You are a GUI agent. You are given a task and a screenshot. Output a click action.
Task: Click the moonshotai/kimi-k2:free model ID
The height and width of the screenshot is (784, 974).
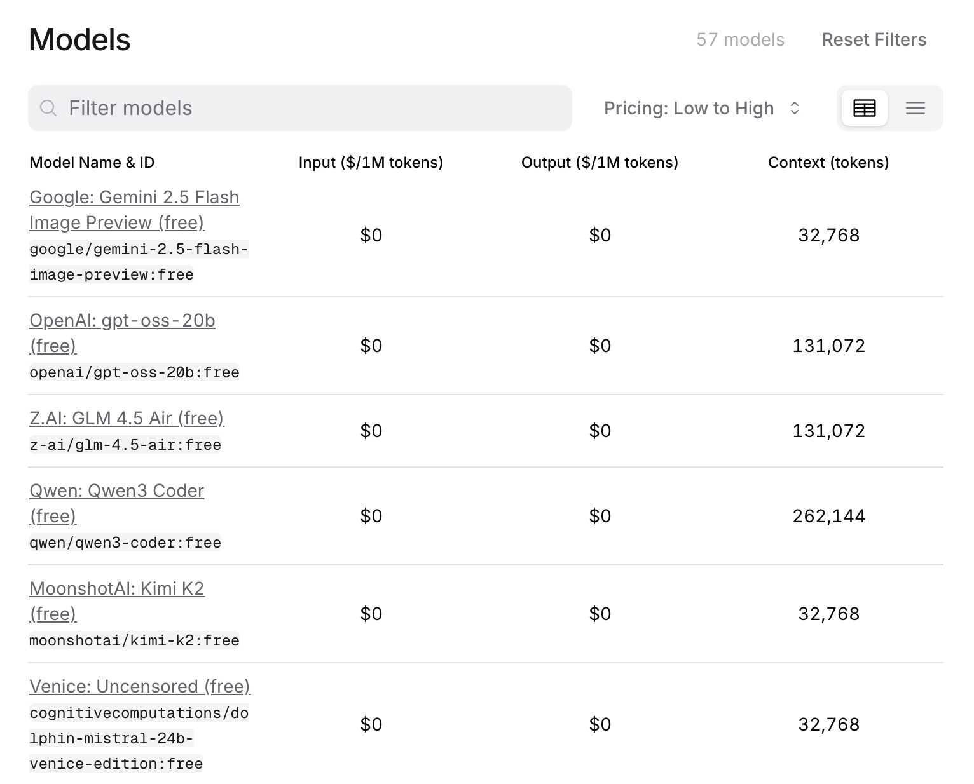pos(134,640)
